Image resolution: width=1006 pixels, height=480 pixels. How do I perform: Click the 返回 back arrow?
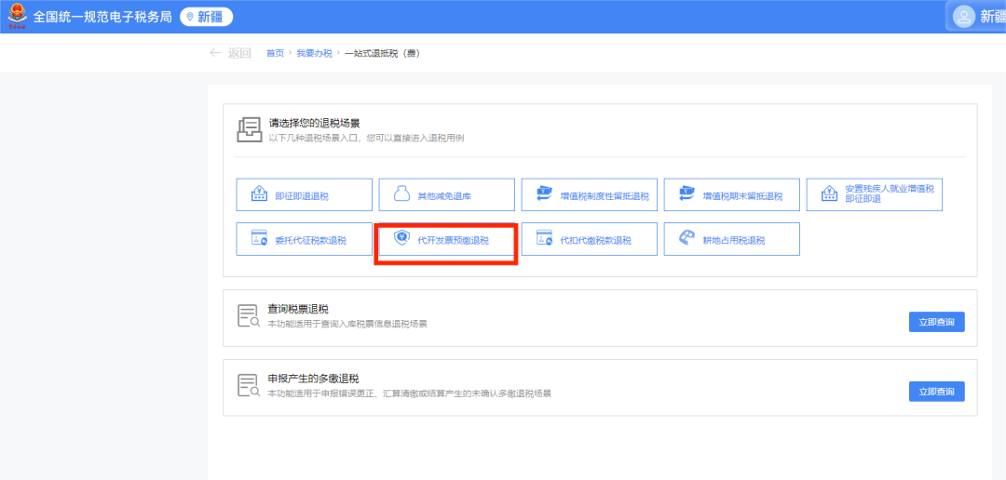pos(215,53)
